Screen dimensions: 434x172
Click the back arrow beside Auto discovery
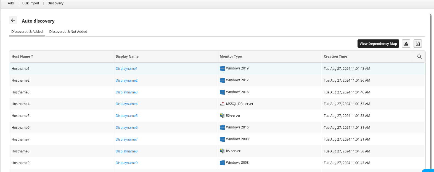[13, 20]
